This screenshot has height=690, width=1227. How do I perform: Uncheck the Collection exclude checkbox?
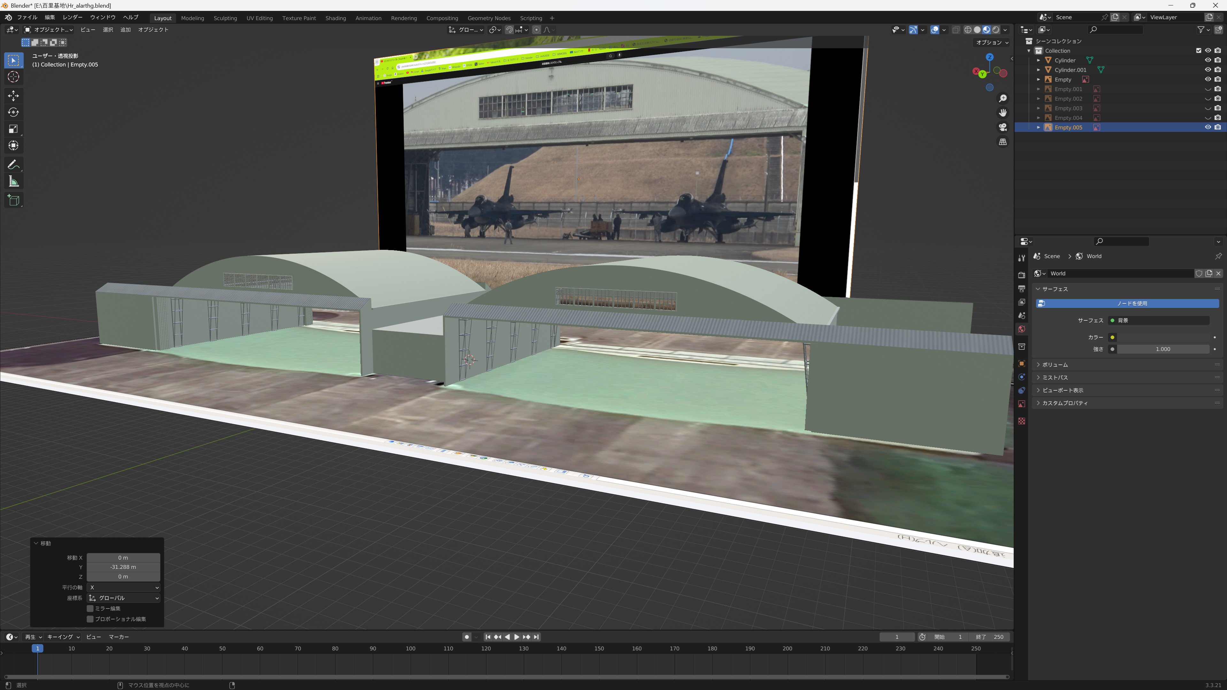click(x=1199, y=50)
